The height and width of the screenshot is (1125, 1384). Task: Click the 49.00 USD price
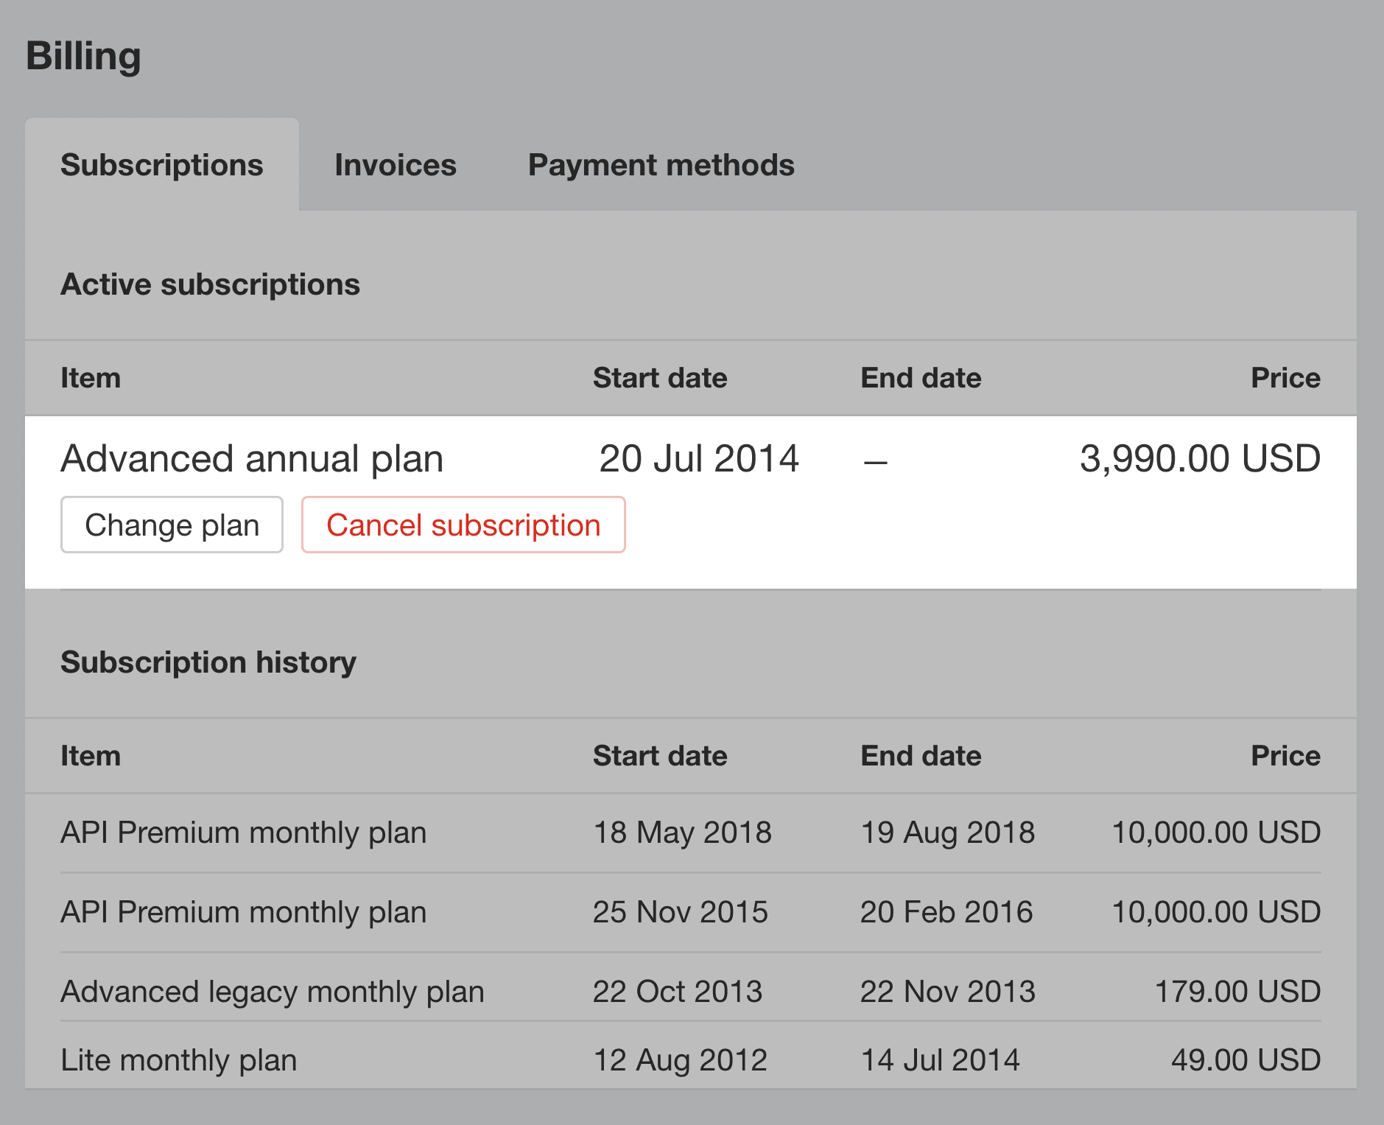(1246, 1059)
